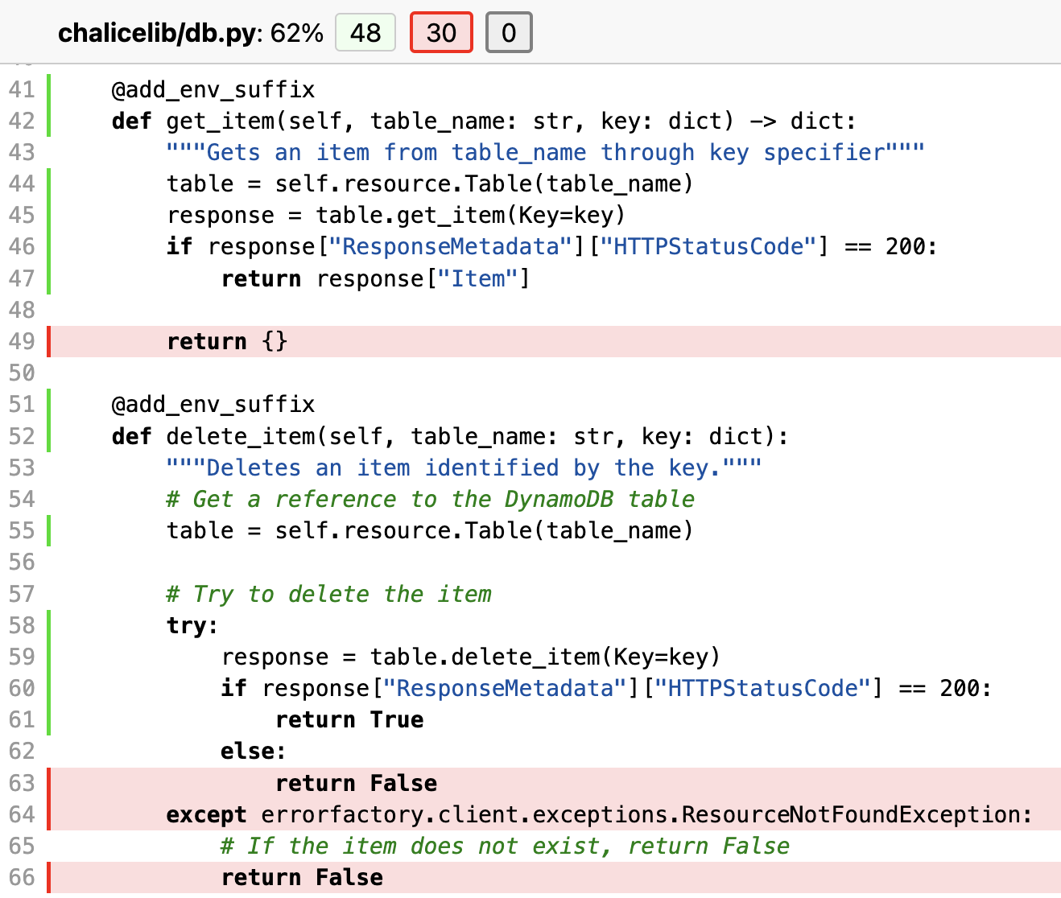Click the 'return response["Item"]' line
Viewport: 1061px width, 898px height.
tap(376, 278)
